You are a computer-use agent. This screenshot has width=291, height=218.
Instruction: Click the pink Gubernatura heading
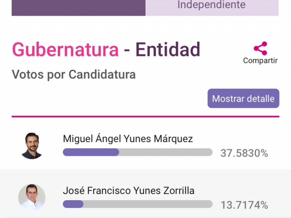[x=65, y=49]
